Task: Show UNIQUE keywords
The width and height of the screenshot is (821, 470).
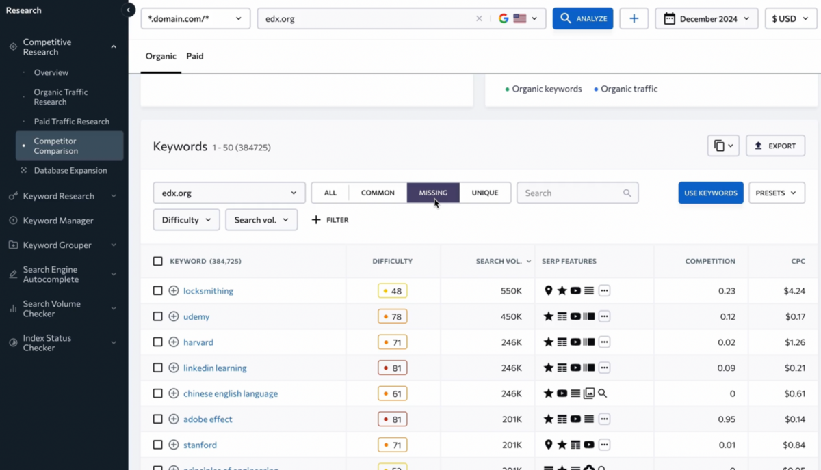Action: (485, 193)
